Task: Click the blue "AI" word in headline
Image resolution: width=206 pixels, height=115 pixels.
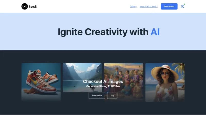Action: tap(155, 32)
